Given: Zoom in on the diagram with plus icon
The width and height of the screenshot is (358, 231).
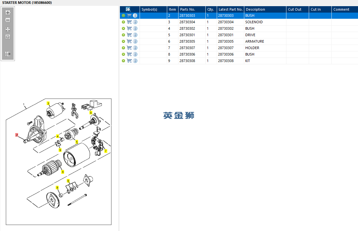Looking at the screenshot, I should (8, 13).
